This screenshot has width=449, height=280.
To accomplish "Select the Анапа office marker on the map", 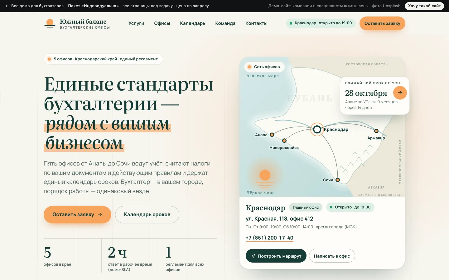I will (272, 135).
